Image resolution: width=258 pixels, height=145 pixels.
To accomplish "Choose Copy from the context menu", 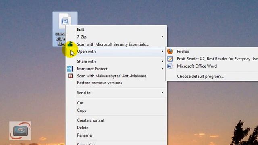I will [116, 110].
